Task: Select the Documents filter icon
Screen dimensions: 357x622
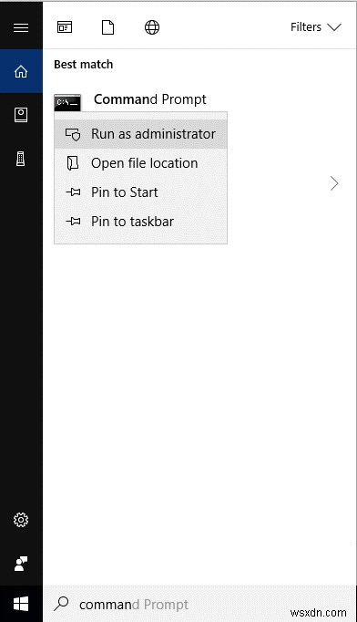Action: tap(107, 27)
